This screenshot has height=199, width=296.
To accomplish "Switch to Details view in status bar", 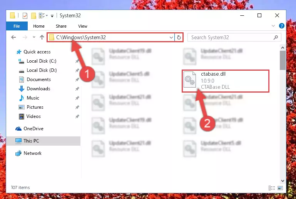I will [x=272, y=188].
